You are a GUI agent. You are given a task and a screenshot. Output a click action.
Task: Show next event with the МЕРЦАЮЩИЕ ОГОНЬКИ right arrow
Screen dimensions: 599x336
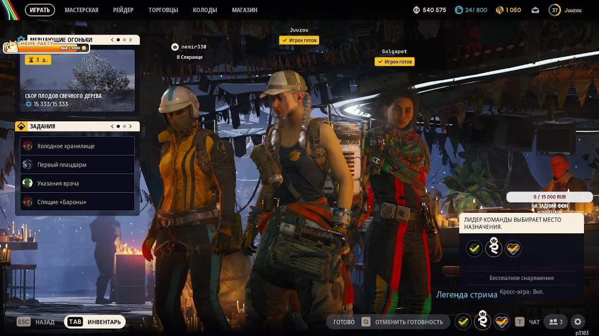pos(131,40)
